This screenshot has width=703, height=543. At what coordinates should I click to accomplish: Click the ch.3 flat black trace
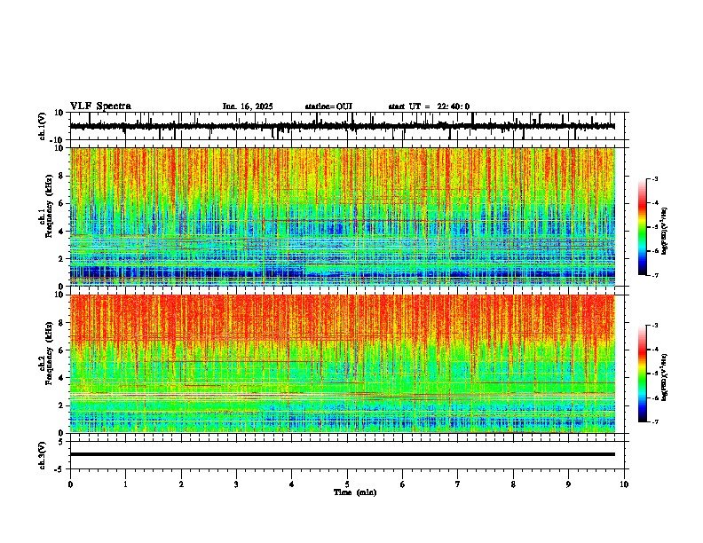343,454
